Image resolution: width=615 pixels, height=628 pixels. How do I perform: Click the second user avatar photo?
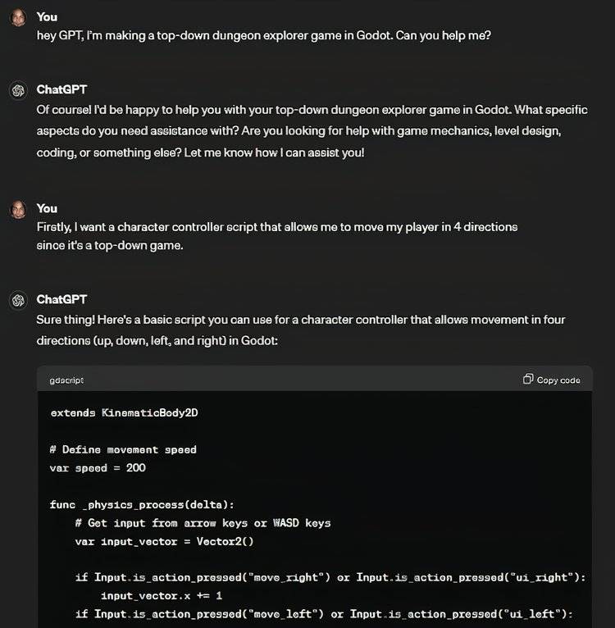[18, 209]
